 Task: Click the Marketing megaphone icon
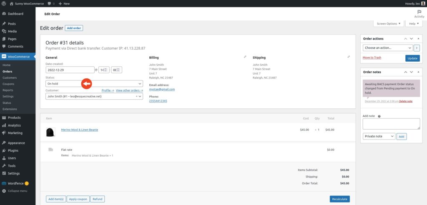(x=4, y=133)
